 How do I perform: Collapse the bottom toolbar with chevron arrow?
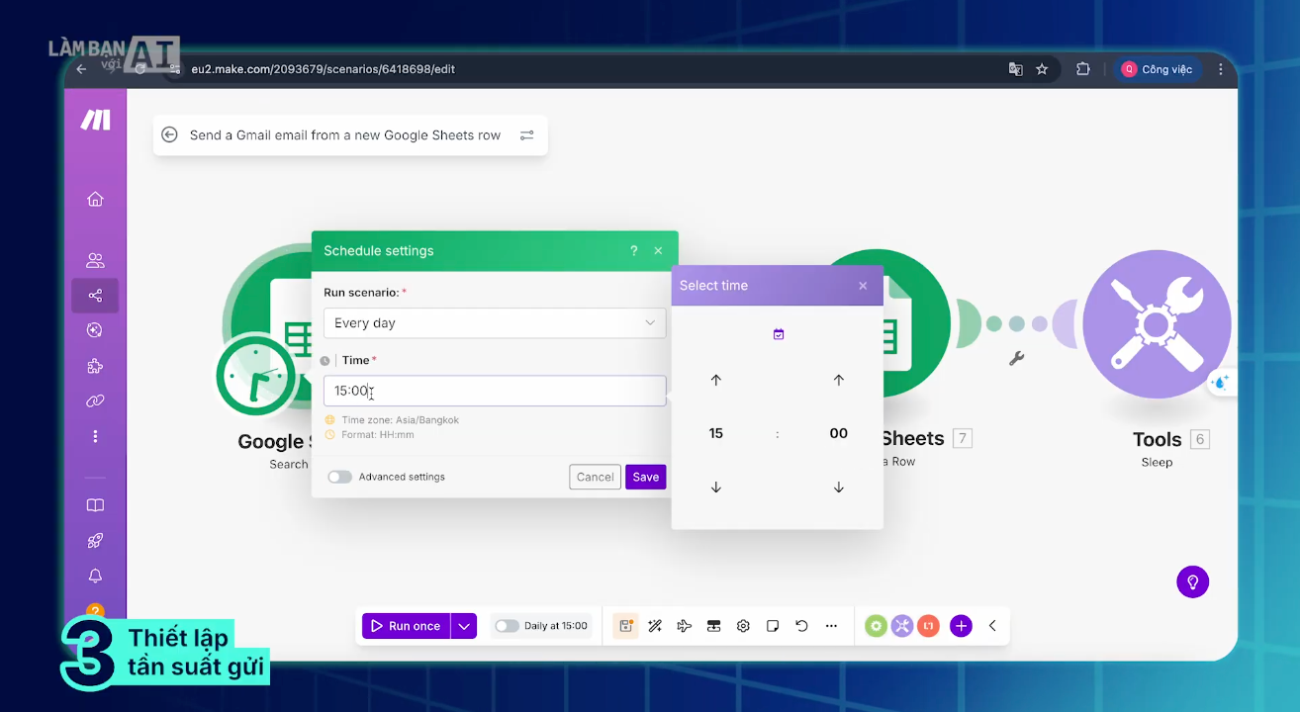click(x=992, y=626)
